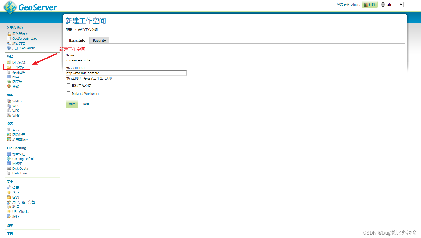The height and width of the screenshot is (238, 421).
Task: Click the 工作空间 folder icon
Action: click(9, 67)
